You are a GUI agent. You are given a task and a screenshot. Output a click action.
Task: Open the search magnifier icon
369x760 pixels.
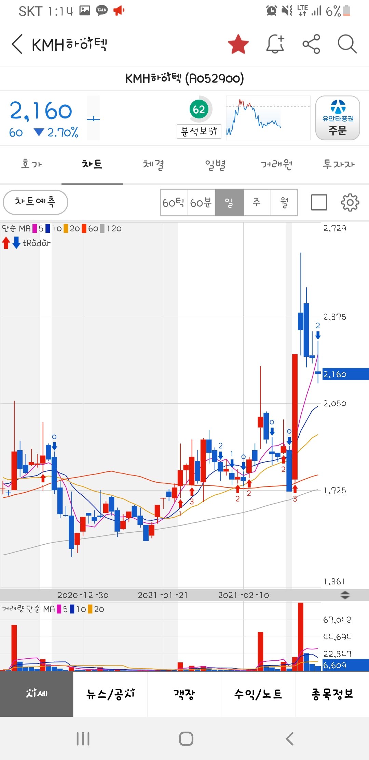click(347, 44)
